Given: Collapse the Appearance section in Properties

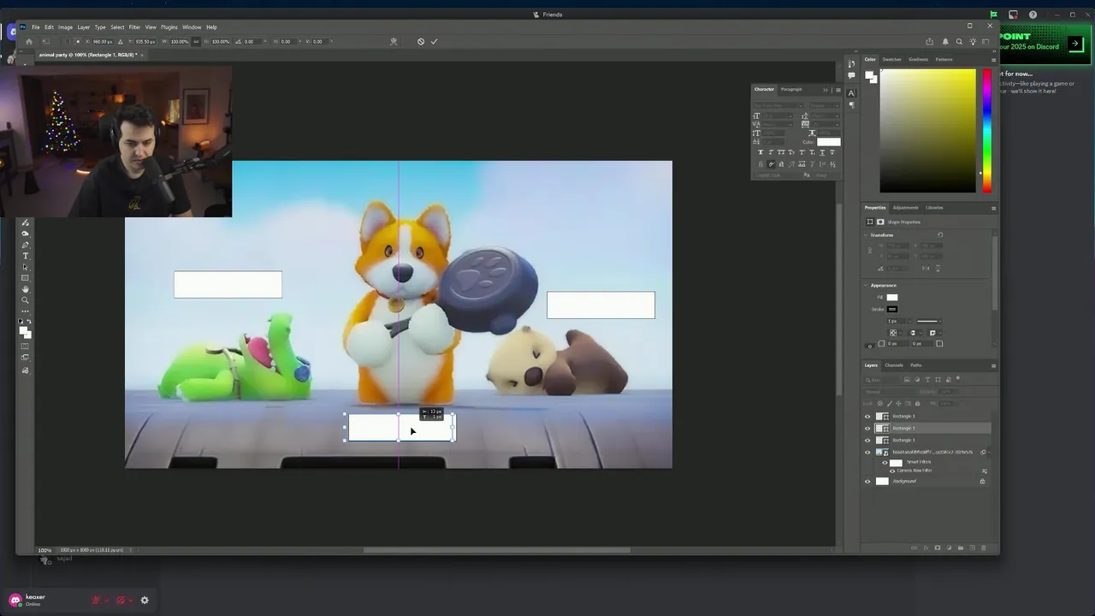Looking at the screenshot, I should [867, 286].
